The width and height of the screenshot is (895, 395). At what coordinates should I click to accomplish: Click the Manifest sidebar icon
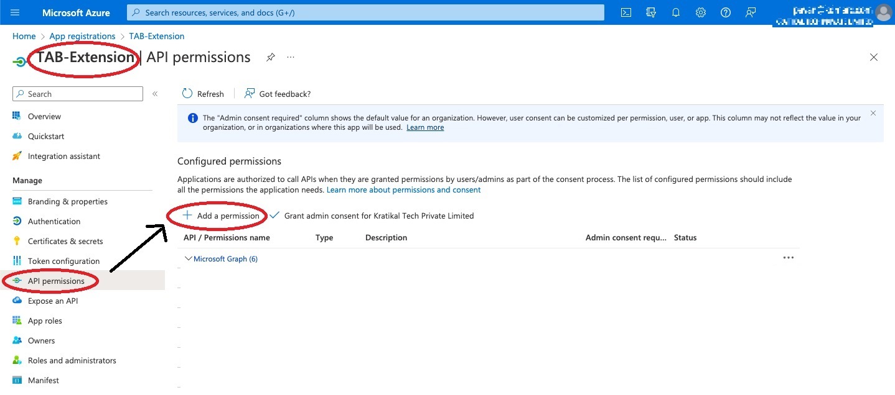[17, 380]
